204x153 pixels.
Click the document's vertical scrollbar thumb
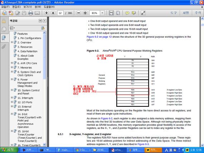pyautogui.click(x=203, y=25)
